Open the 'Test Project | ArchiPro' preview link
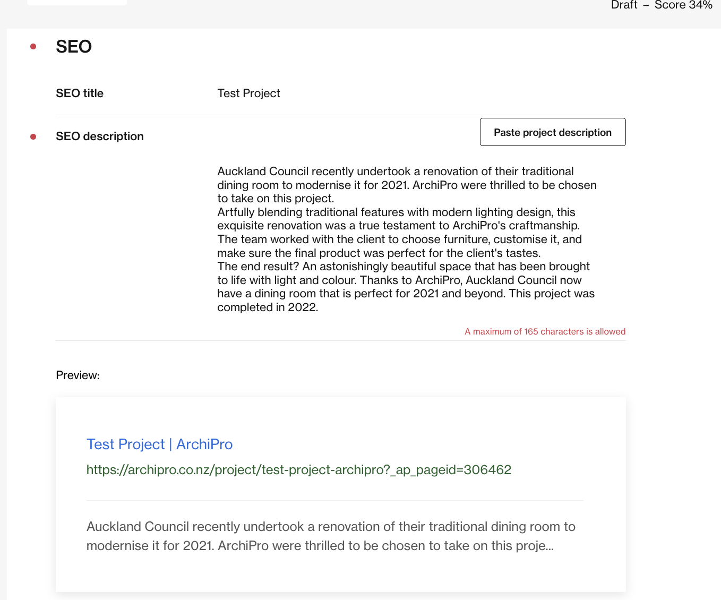Screen dimensions: 721x600 click(x=159, y=444)
